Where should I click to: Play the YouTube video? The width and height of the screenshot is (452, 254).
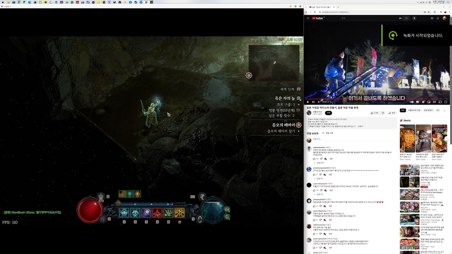pos(308,102)
